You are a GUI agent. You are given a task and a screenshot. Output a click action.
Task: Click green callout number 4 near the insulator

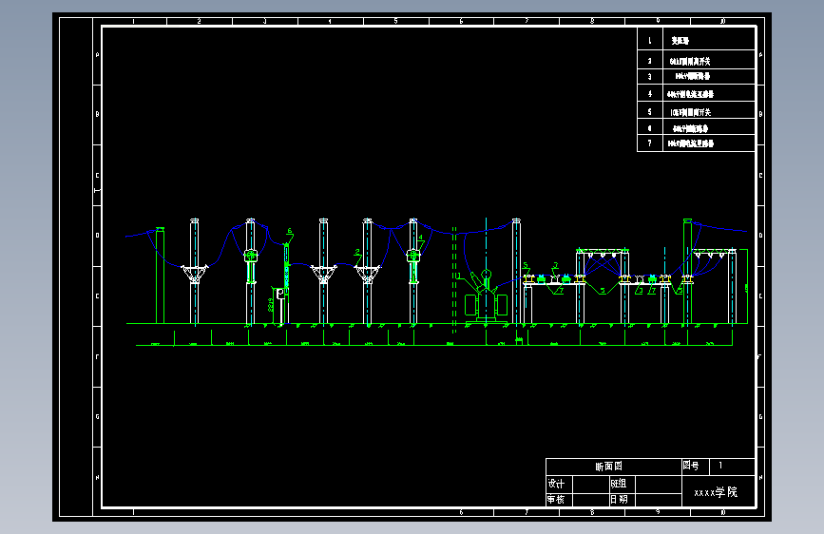click(x=421, y=238)
